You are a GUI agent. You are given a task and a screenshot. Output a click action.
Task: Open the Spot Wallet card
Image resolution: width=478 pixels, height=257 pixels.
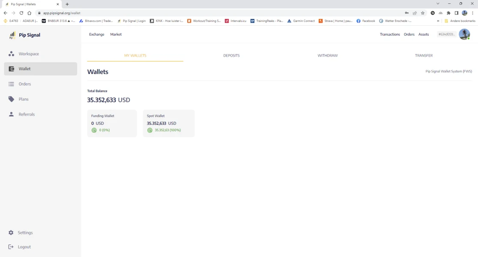coord(169,123)
